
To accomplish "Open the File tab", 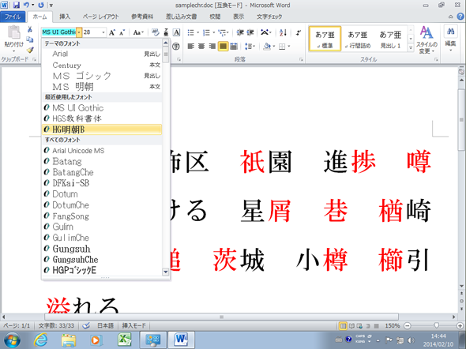I will (x=13, y=17).
